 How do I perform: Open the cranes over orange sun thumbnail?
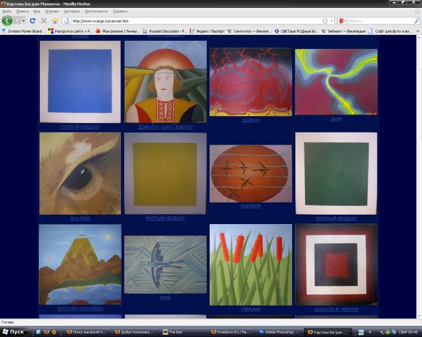tap(251, 174)
